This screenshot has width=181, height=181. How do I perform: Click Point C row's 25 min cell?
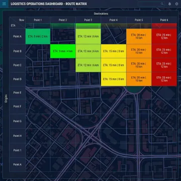pyautogui.click(x=164, y=65)
